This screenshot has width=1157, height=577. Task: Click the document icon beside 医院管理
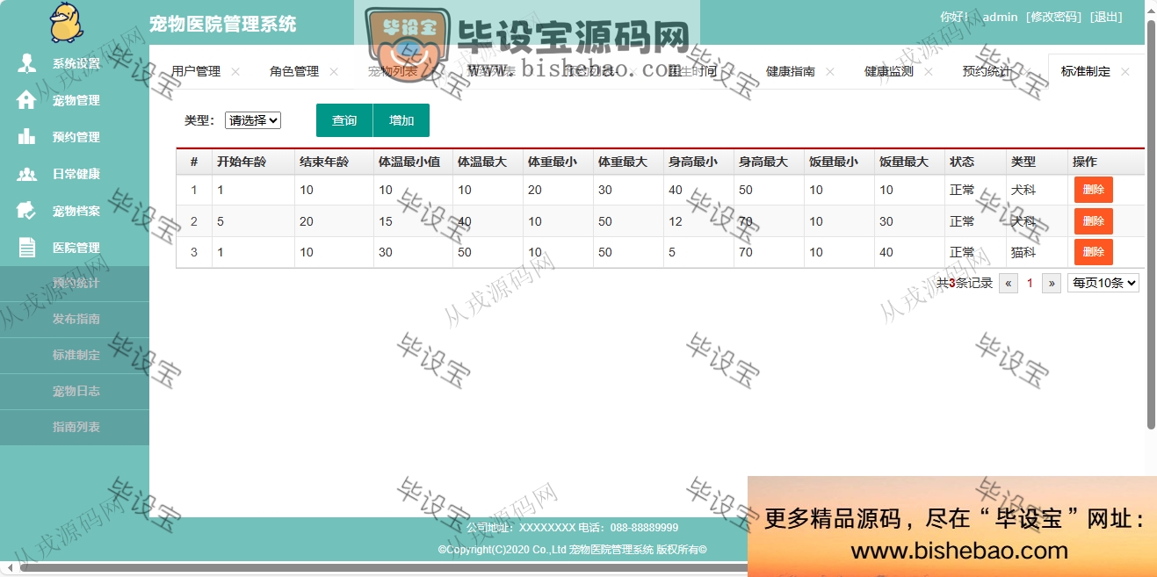[x=27, y=248]
